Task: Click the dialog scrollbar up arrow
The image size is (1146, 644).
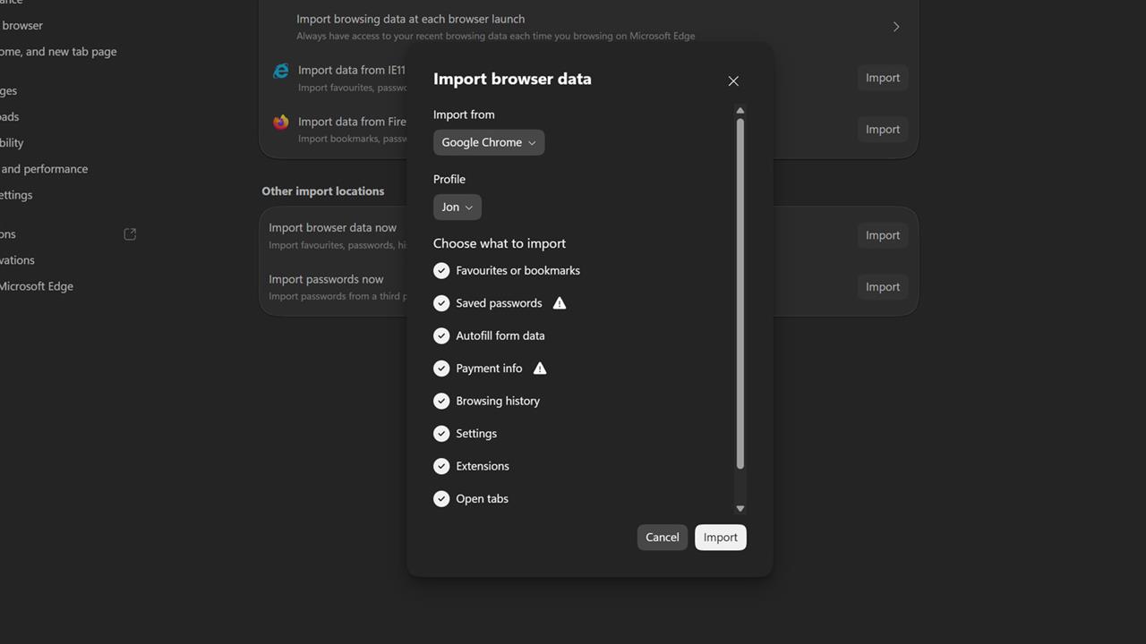Action: pyautogui.click(x=740, y=110)
